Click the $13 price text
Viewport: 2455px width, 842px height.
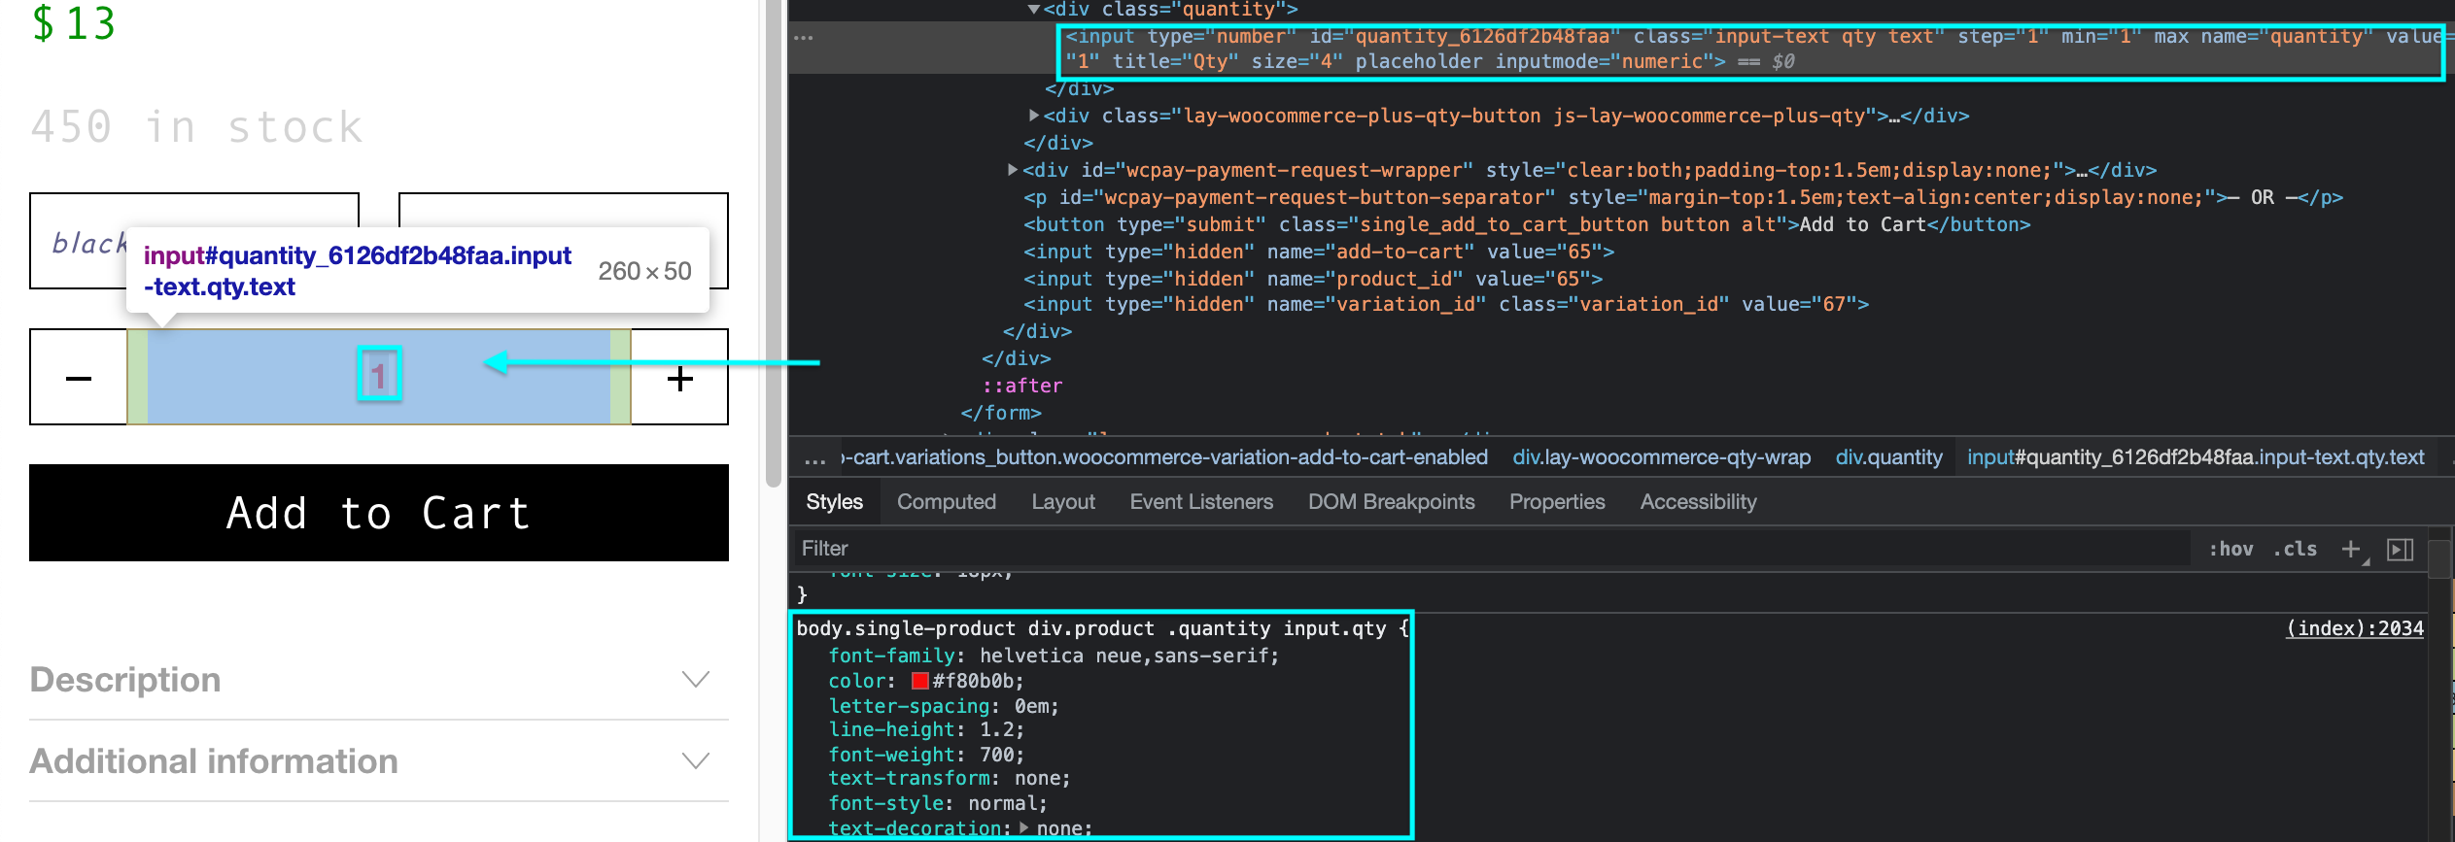pos(74,23)
